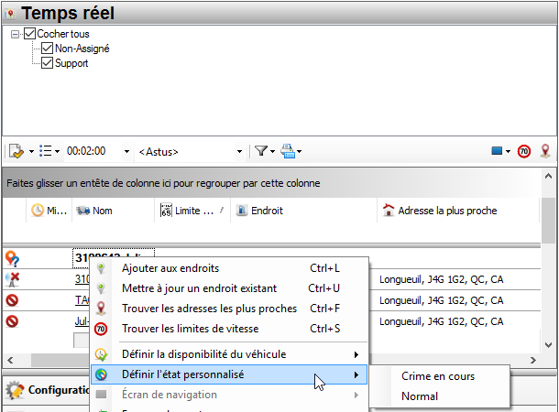Click the speed limit 70 toolbar icon
559x412 pixels.
tap(524, 151)
